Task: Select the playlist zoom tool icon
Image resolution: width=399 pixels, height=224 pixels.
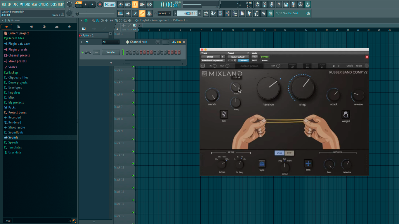Action: 125,20
